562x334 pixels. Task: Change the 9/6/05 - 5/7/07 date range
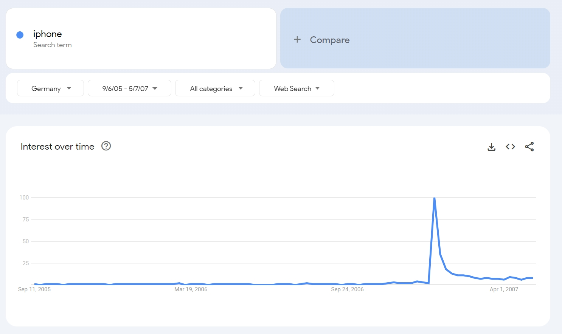(129, 88)
